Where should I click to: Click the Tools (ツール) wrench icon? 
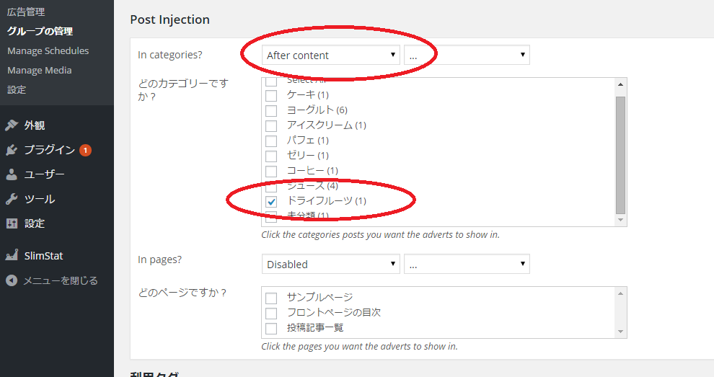pyautogui.click(x=12, y=199)
